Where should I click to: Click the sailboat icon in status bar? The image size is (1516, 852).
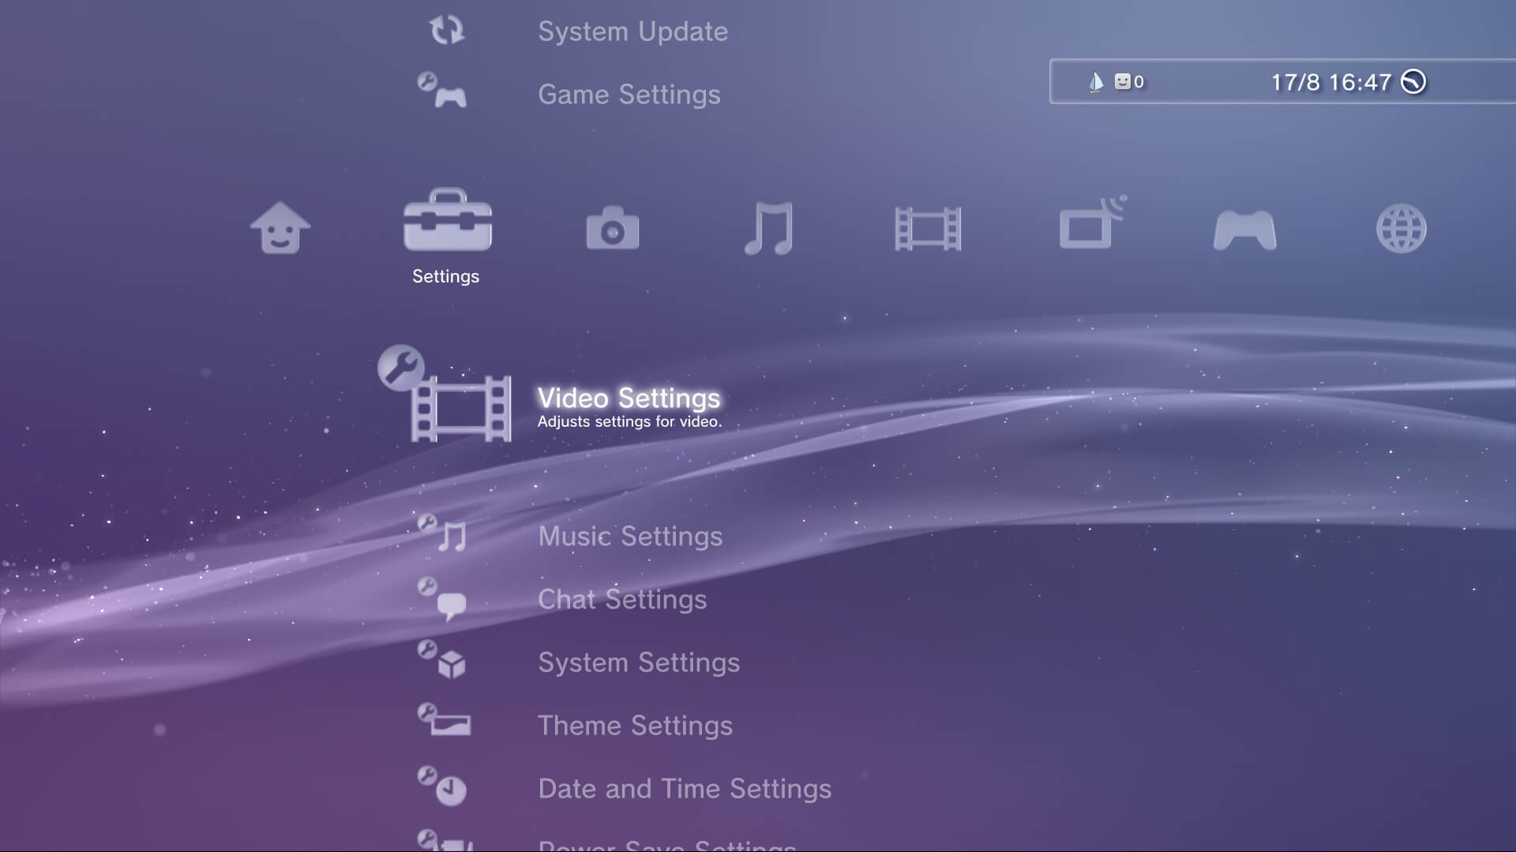click(x=1096, y=82)
